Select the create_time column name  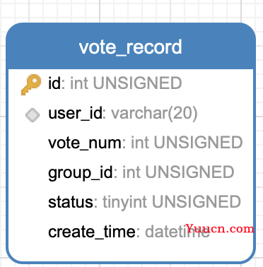[92, 232]
